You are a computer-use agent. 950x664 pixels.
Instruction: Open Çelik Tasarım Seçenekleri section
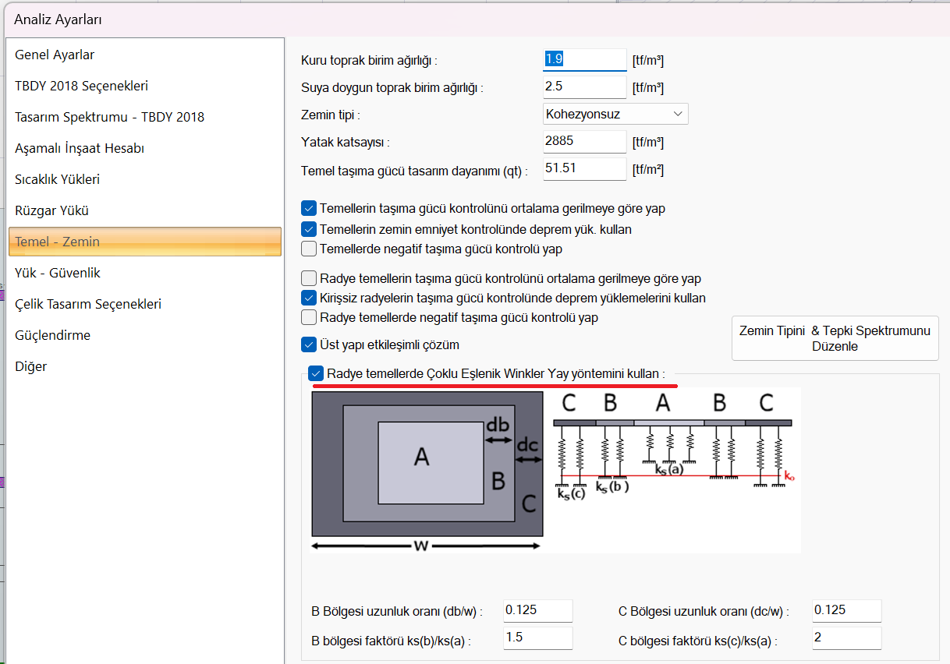88,304
